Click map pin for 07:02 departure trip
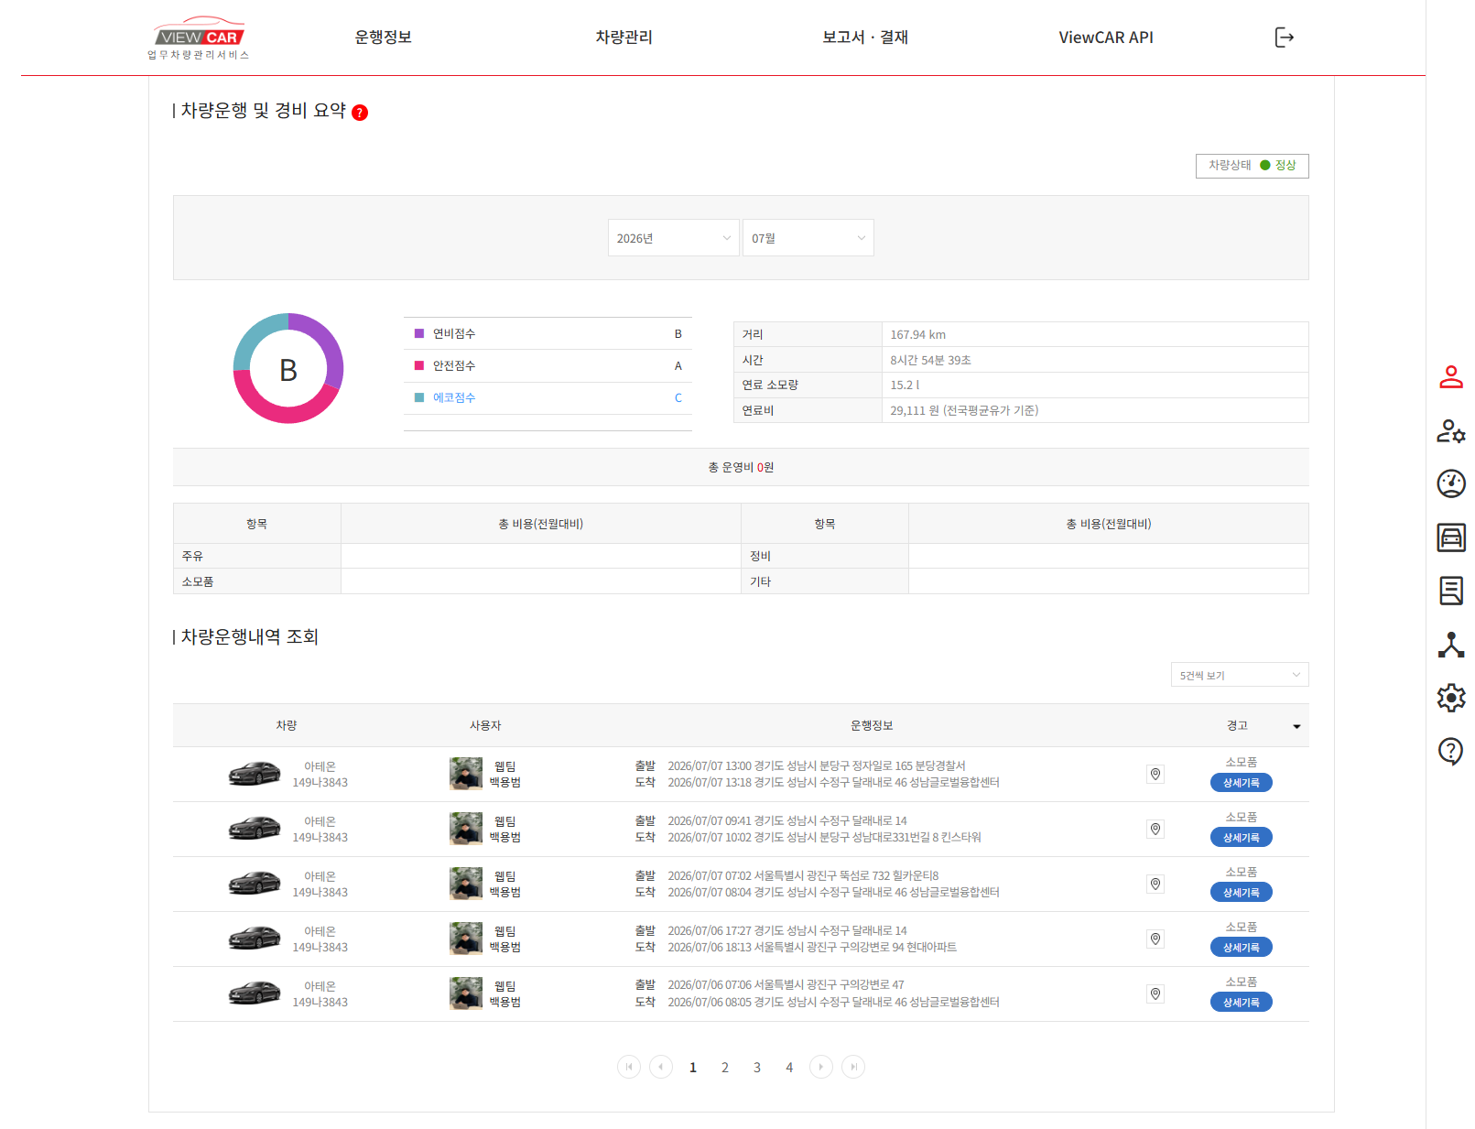 click(x=1155, y=885)
